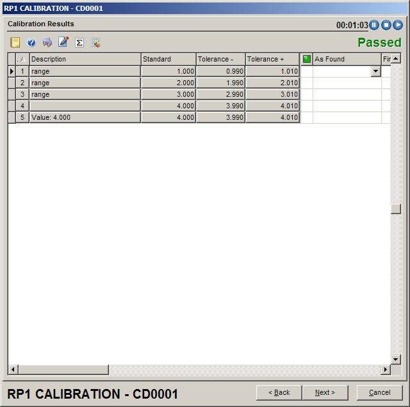Open the yellow notepad notes icon
The height and width of the screenshot is (407, 410).
15,42
